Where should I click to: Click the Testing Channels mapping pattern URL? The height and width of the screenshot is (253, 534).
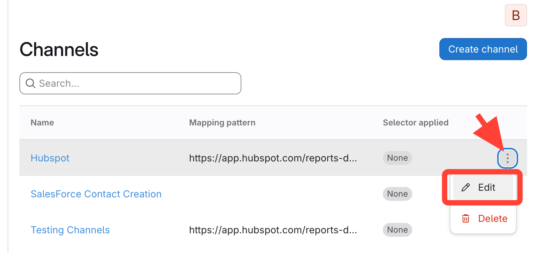[x=273, y=230]
